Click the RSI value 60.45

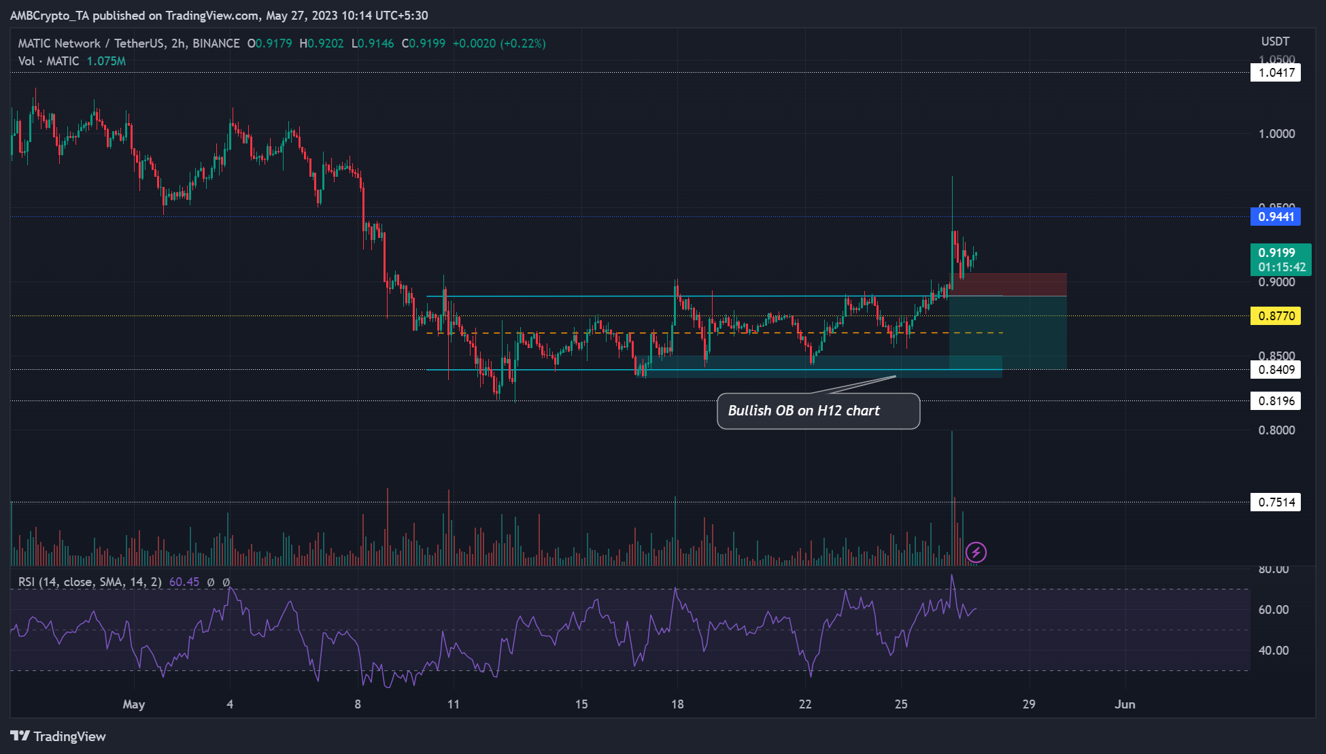point(184,582)
